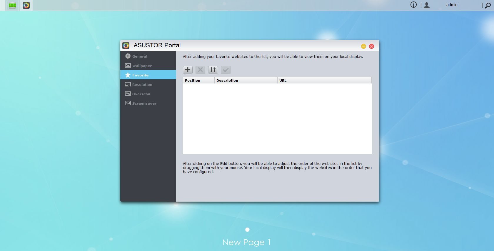
Task: Add a favorite website with plus button
Action: coord(188,70)
